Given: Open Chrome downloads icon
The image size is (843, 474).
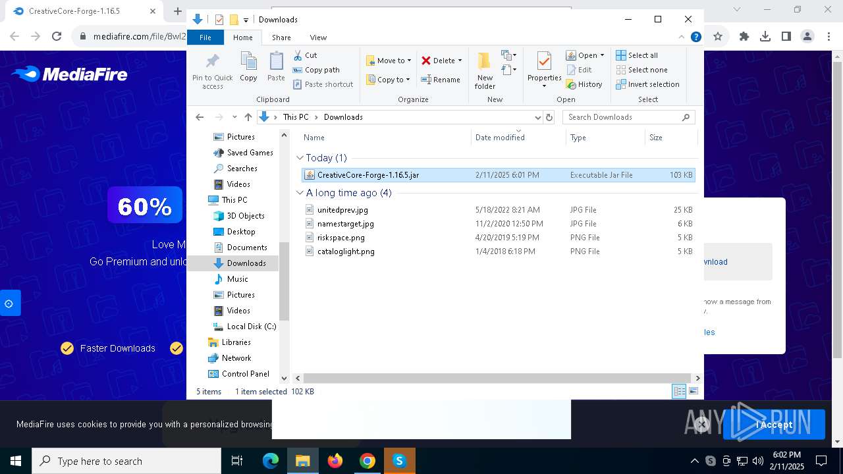Looking at the screenshot, I should [x=765, y=37].
